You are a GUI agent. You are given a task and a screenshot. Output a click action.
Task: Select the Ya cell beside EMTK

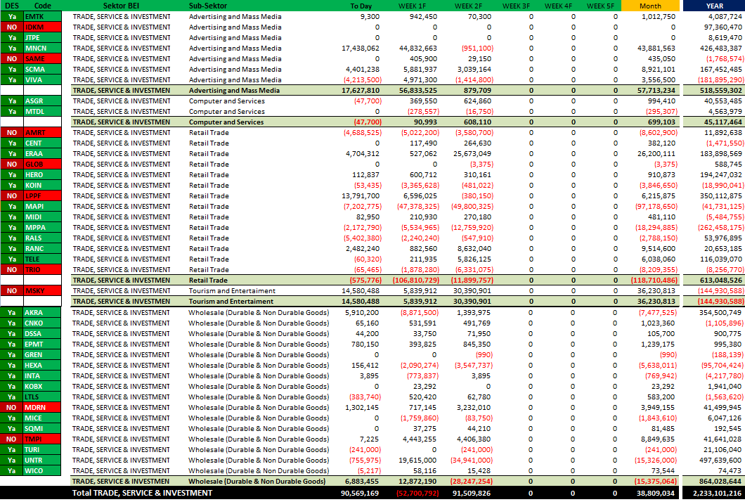tap(12, 17)
